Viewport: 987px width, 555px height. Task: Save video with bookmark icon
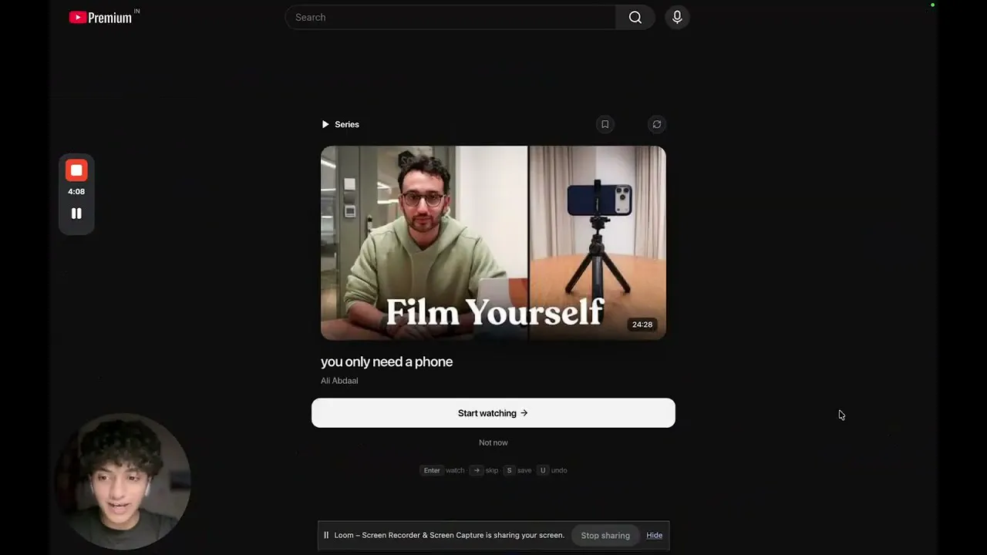[605, 124]
